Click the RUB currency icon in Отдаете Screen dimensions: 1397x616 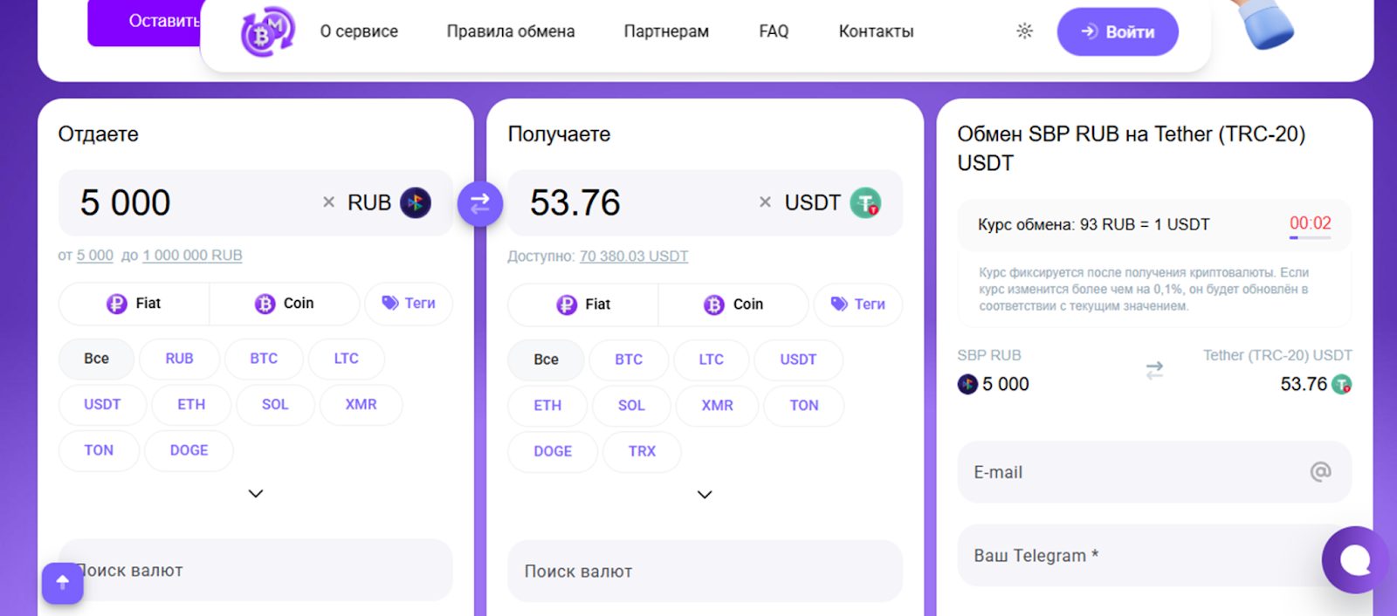pos(416,202)
